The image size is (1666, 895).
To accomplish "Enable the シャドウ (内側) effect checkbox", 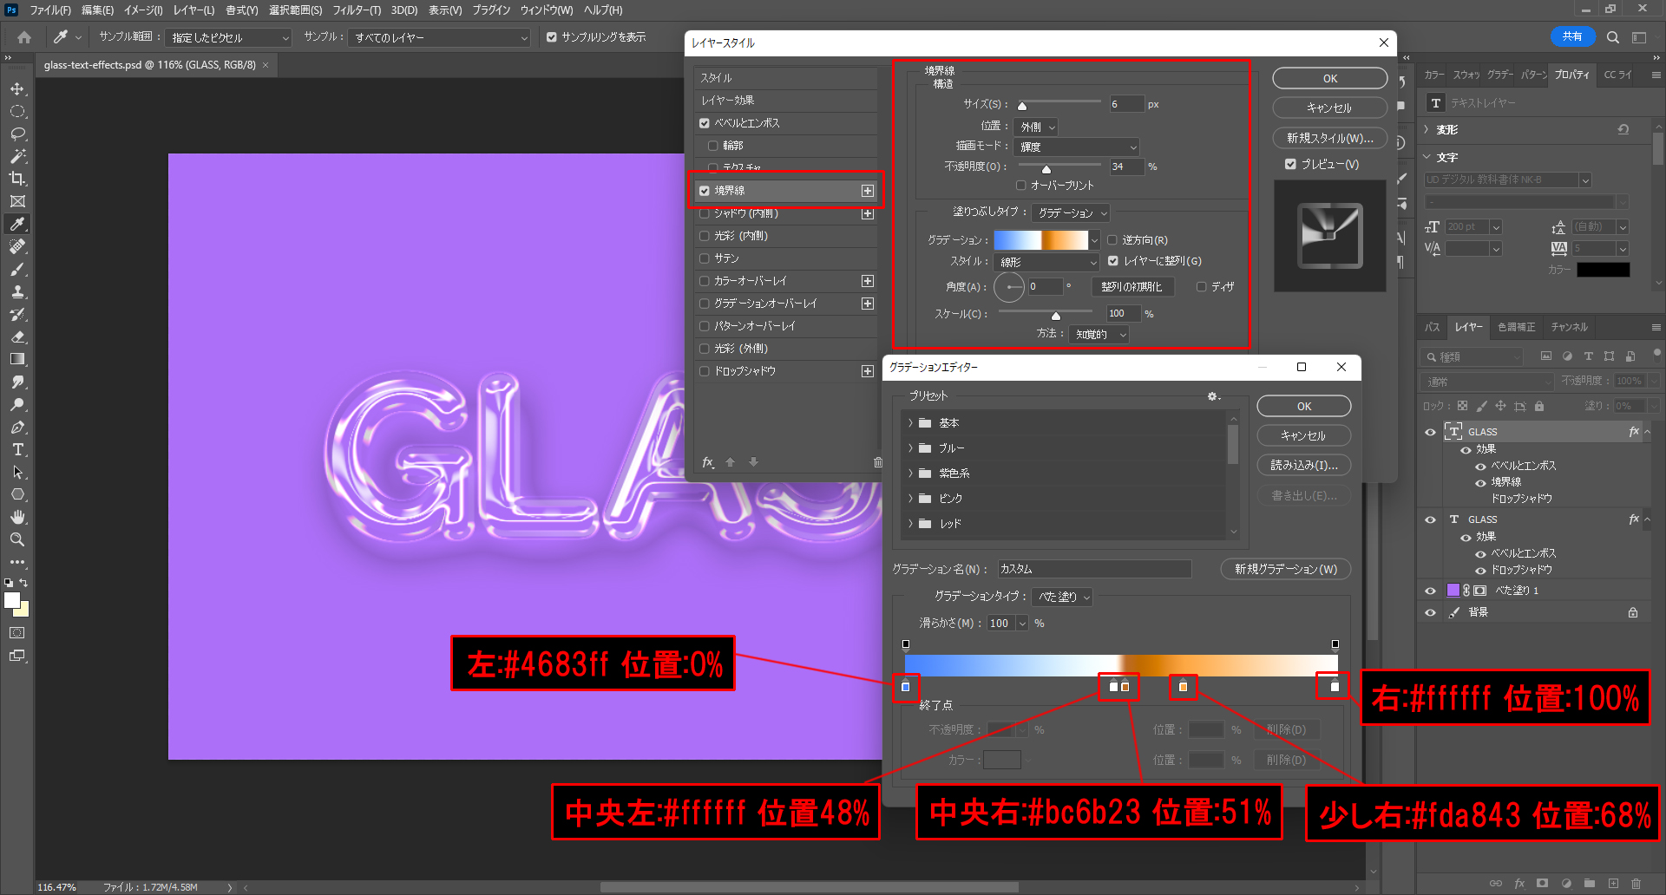I will click(705, 213).
